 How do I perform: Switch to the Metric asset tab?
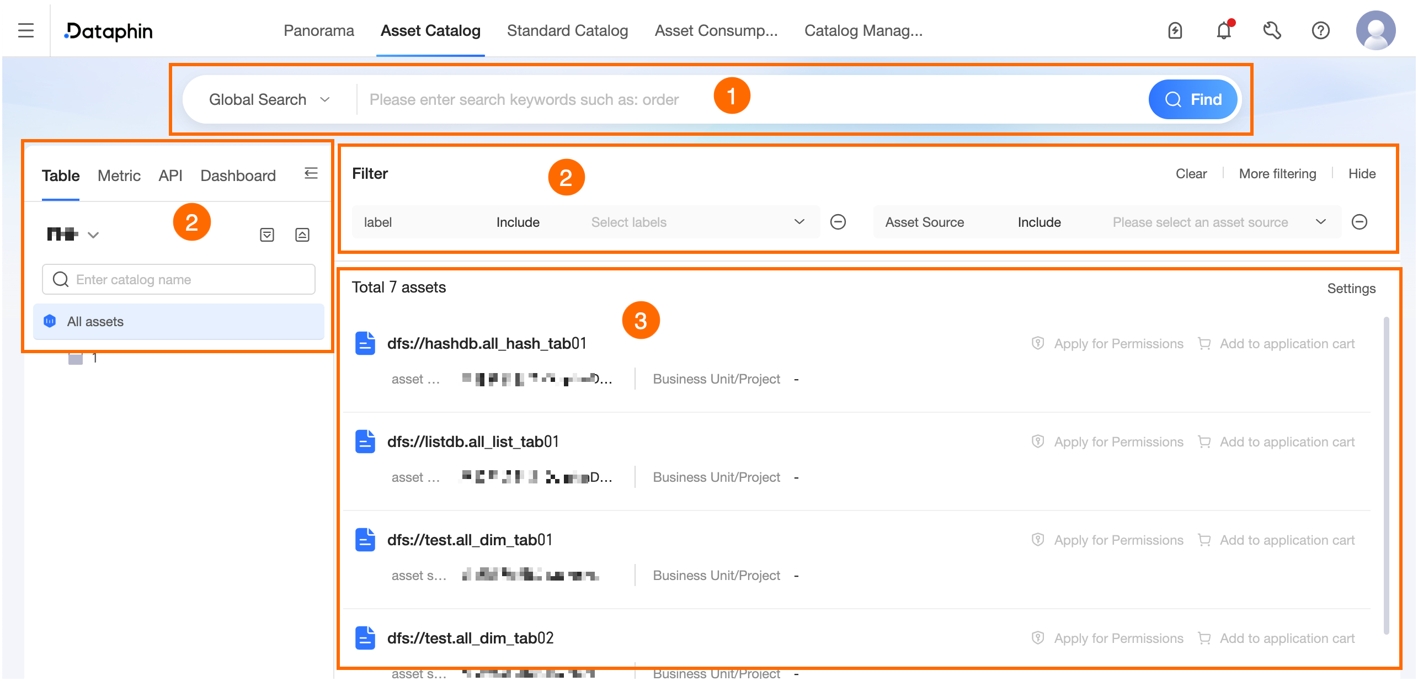pyautogui.click(x=119, y=175)
